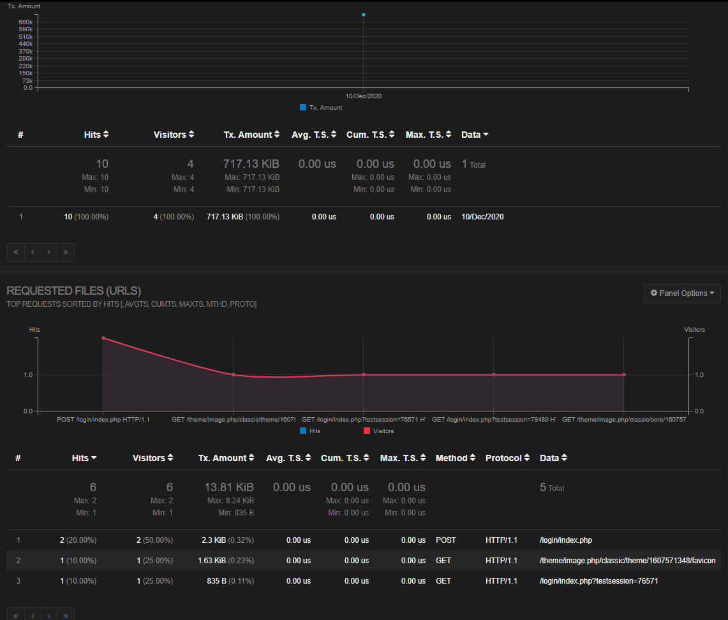The image size is (728, 620).
Task: Click the first-page pagination icon below the date table
Action: tap(15, 253)
